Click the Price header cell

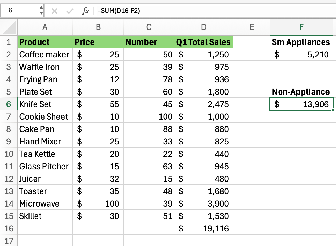pos(98,42)
